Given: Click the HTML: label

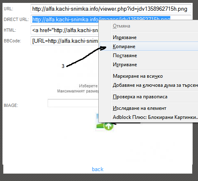Looking at the screenshot, I should (10, 30).
